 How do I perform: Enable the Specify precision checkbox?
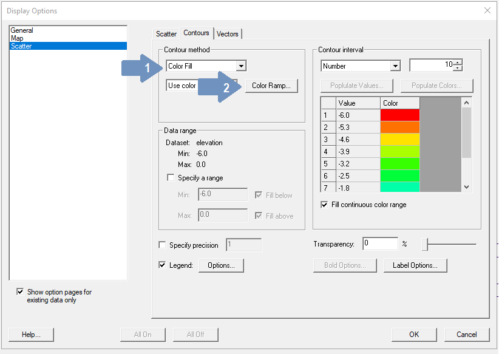tap(162, 245)
